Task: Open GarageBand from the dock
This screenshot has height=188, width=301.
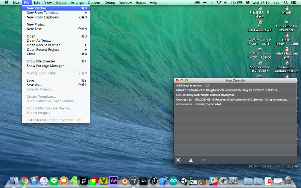Action: pyautogui.click(x=203, y=181)
